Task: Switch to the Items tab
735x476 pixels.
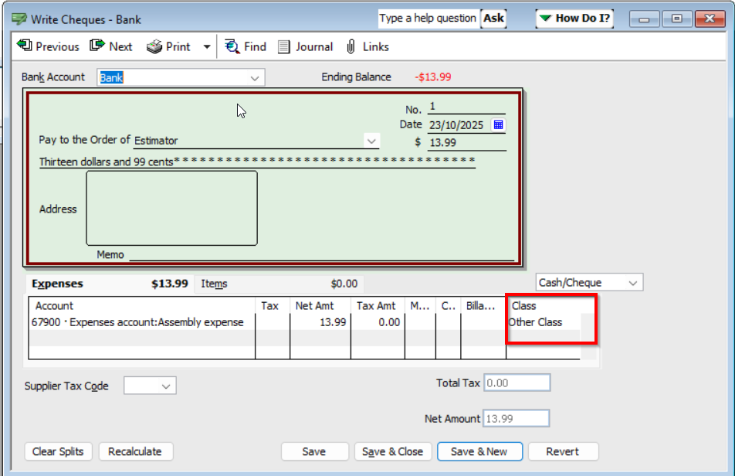Action: tap(279, 284)
